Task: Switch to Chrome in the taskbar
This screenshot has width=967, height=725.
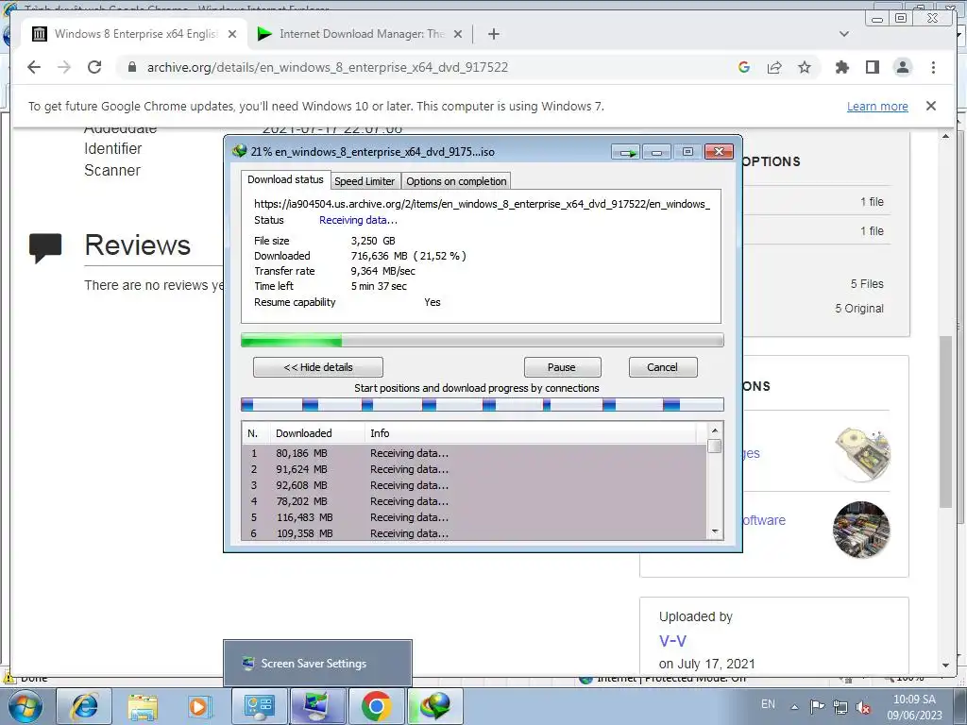Action: (x=376, y=706)
